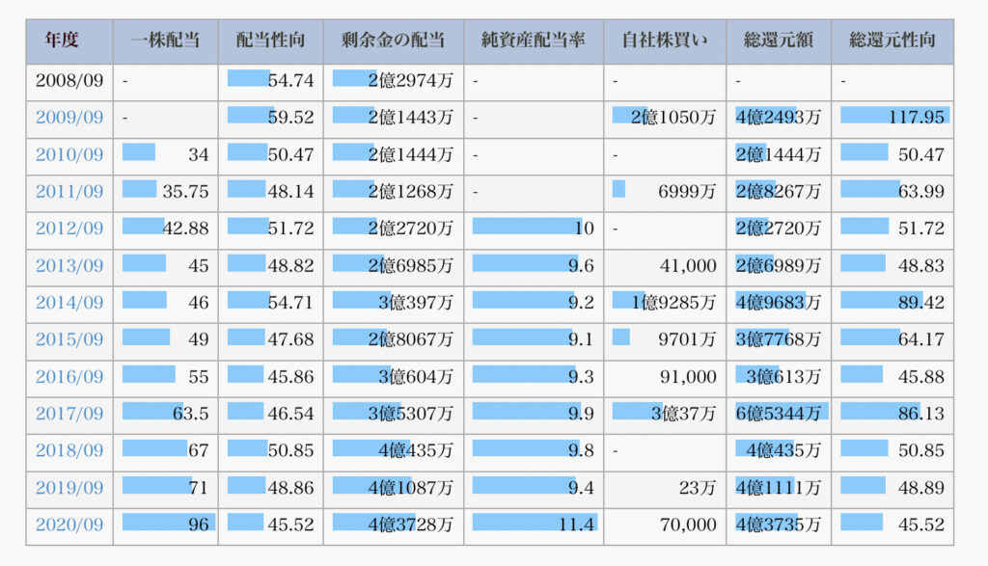Viewport: 988px width, 566px height.
Task: Click the 配当性向 column header
Action: tap(271, 41)
